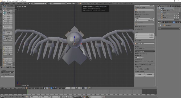Open the オブジェクト menu in 3D view header
Viewport: 181px width, 98px height.
tap(21, 88)
